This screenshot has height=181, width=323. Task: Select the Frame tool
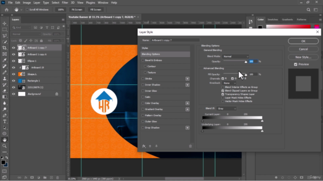(5, 54)
